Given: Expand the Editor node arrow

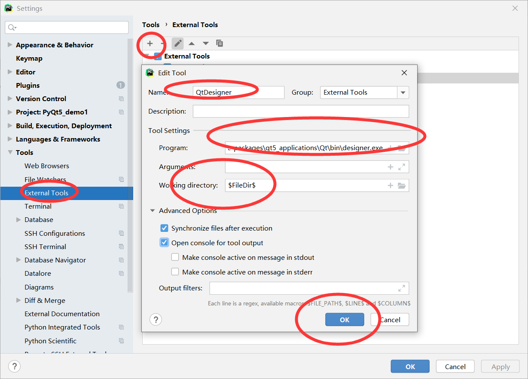Looking at the screenshot, I should (10, 72).
